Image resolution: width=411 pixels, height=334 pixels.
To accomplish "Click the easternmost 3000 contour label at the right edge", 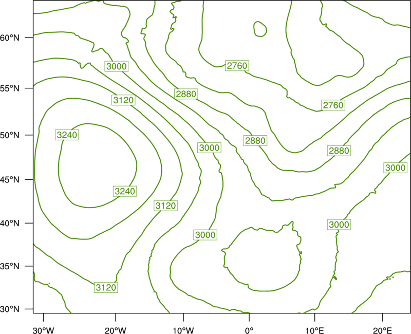I will coord(396,168).
